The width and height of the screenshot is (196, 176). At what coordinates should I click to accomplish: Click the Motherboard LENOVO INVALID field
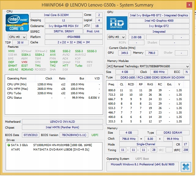pyautogui.click(x=62, y=121)
